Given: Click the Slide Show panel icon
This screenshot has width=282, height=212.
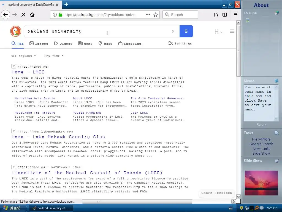Looking at the screenshot, I should 276,161.
